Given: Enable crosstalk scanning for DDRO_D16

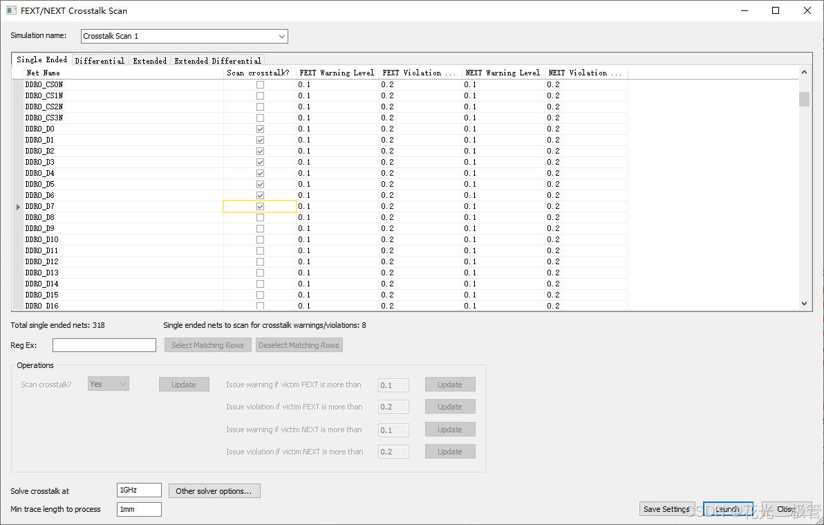Looking at the screenshot, I should pyautogui.click(x=260, y=306).
